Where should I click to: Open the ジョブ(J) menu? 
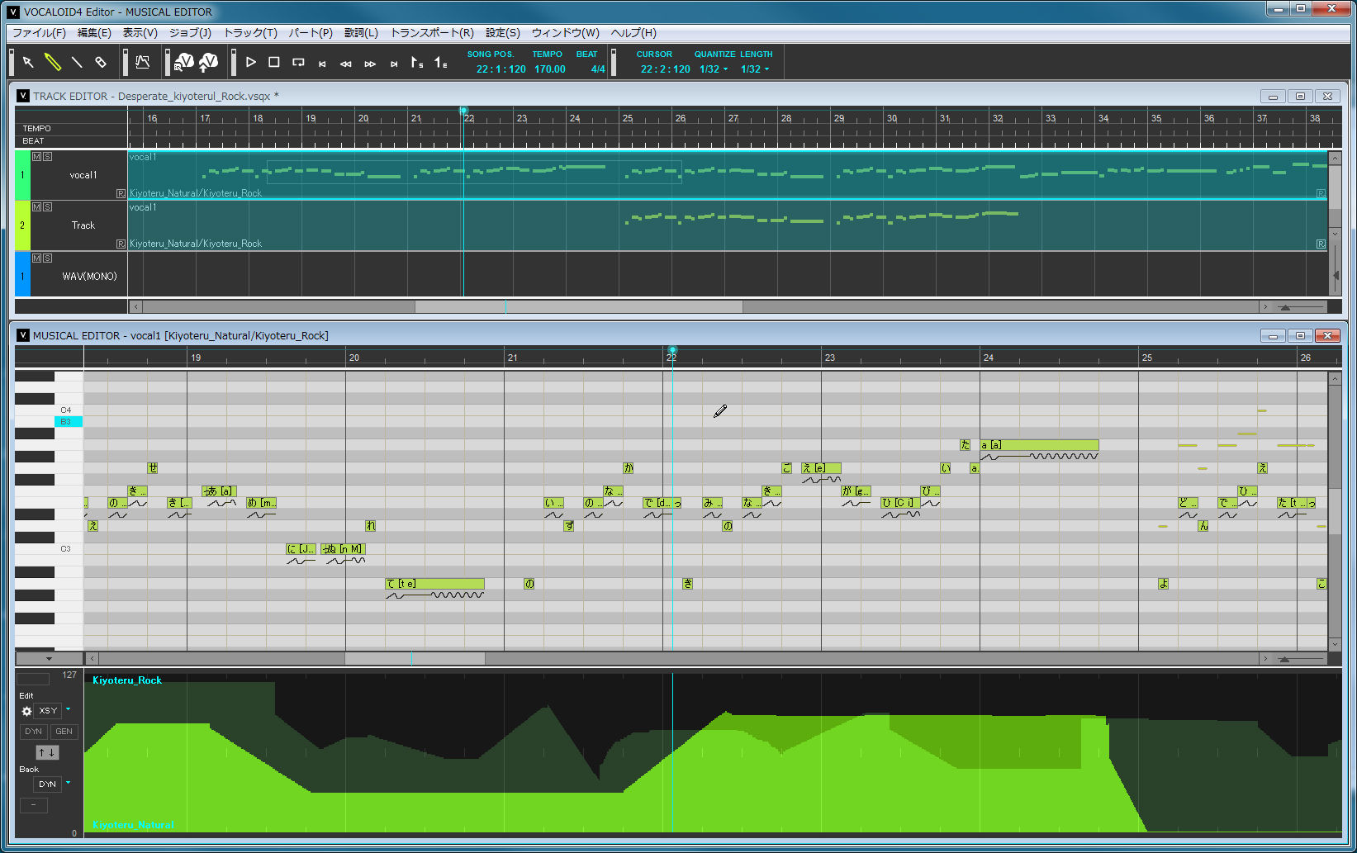(190, 33)
